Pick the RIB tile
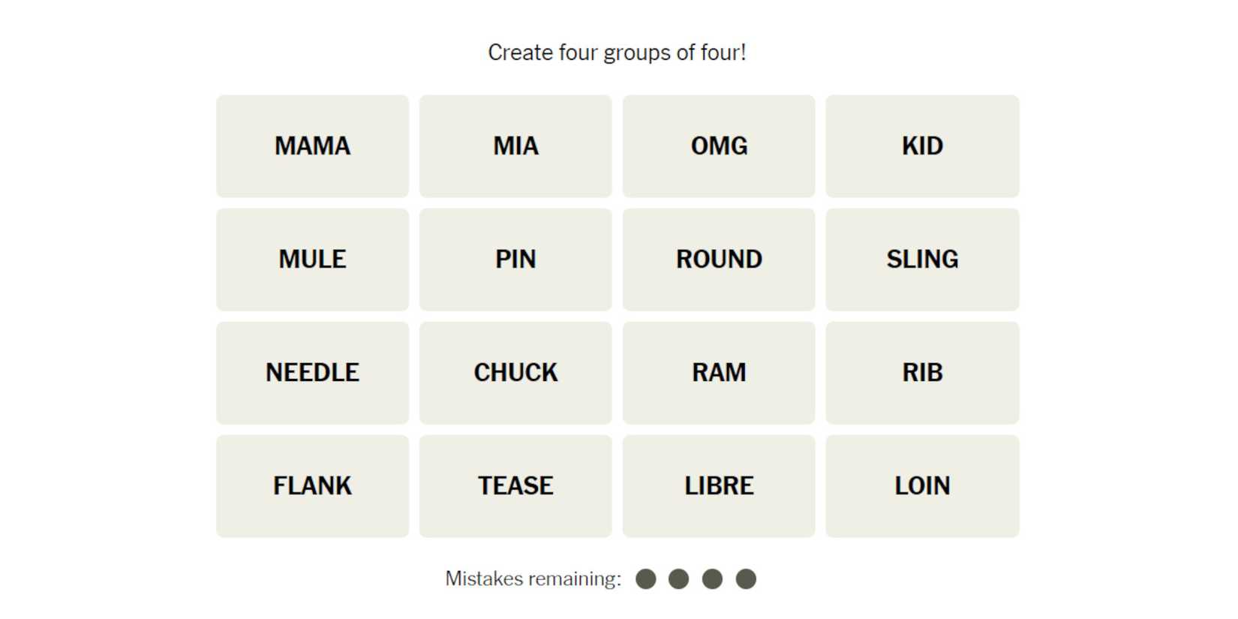Viewport: 1238px width, 619px height. pos(922,373)
